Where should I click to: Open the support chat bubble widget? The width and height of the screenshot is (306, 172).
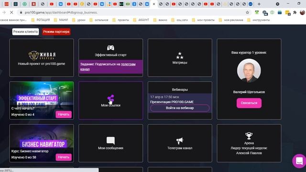pos(299,161)
